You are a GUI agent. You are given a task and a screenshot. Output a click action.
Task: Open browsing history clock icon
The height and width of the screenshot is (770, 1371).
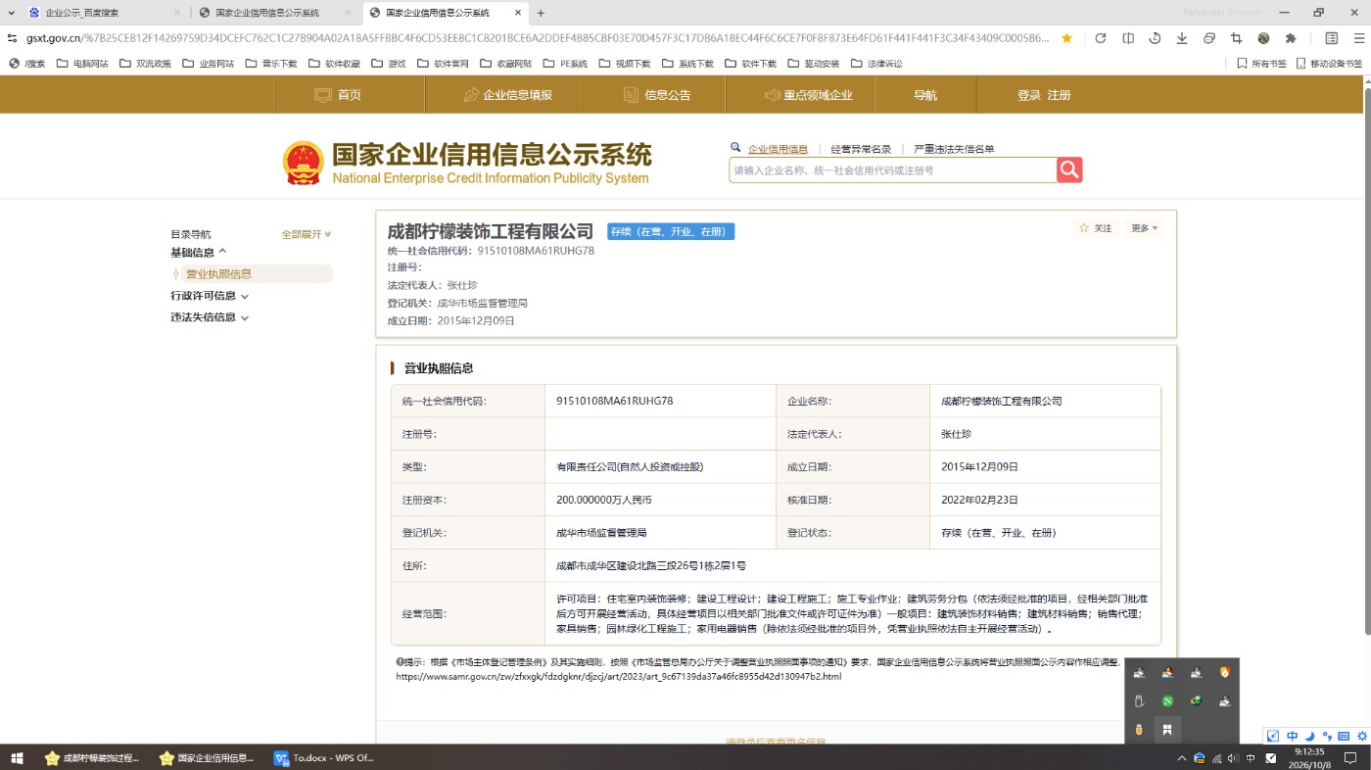point(1155,38)
